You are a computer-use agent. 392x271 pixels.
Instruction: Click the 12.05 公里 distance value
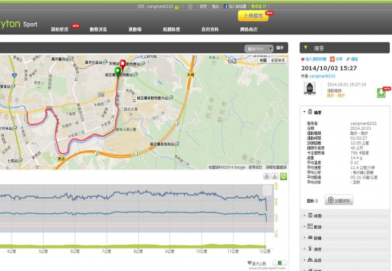click(x=359, y=143)
